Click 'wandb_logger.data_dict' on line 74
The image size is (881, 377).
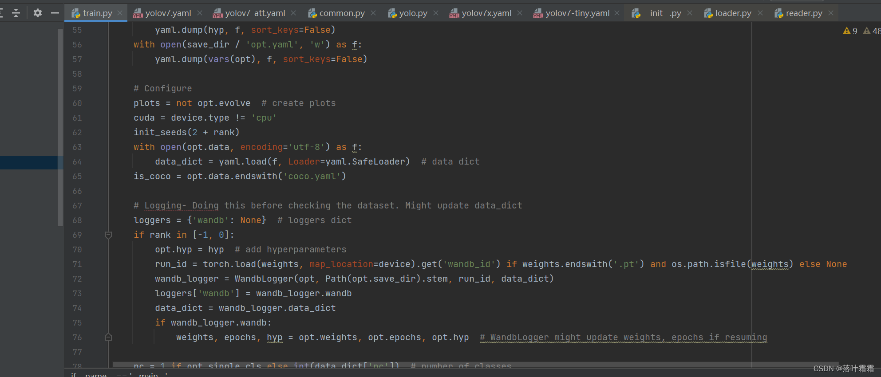click(277, 308)
